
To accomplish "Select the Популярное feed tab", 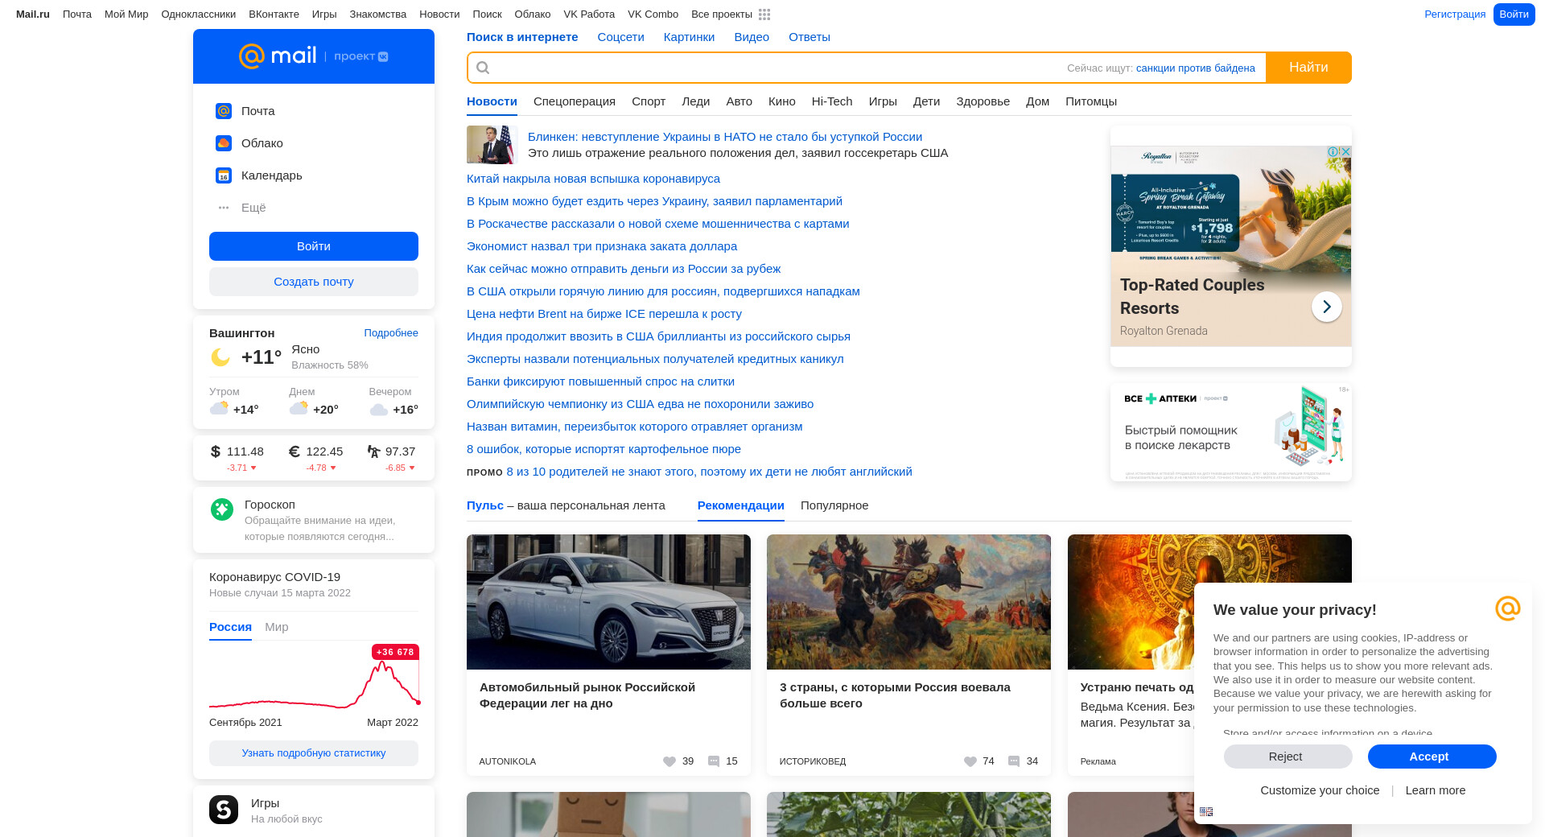I will [x=834, y=505].
